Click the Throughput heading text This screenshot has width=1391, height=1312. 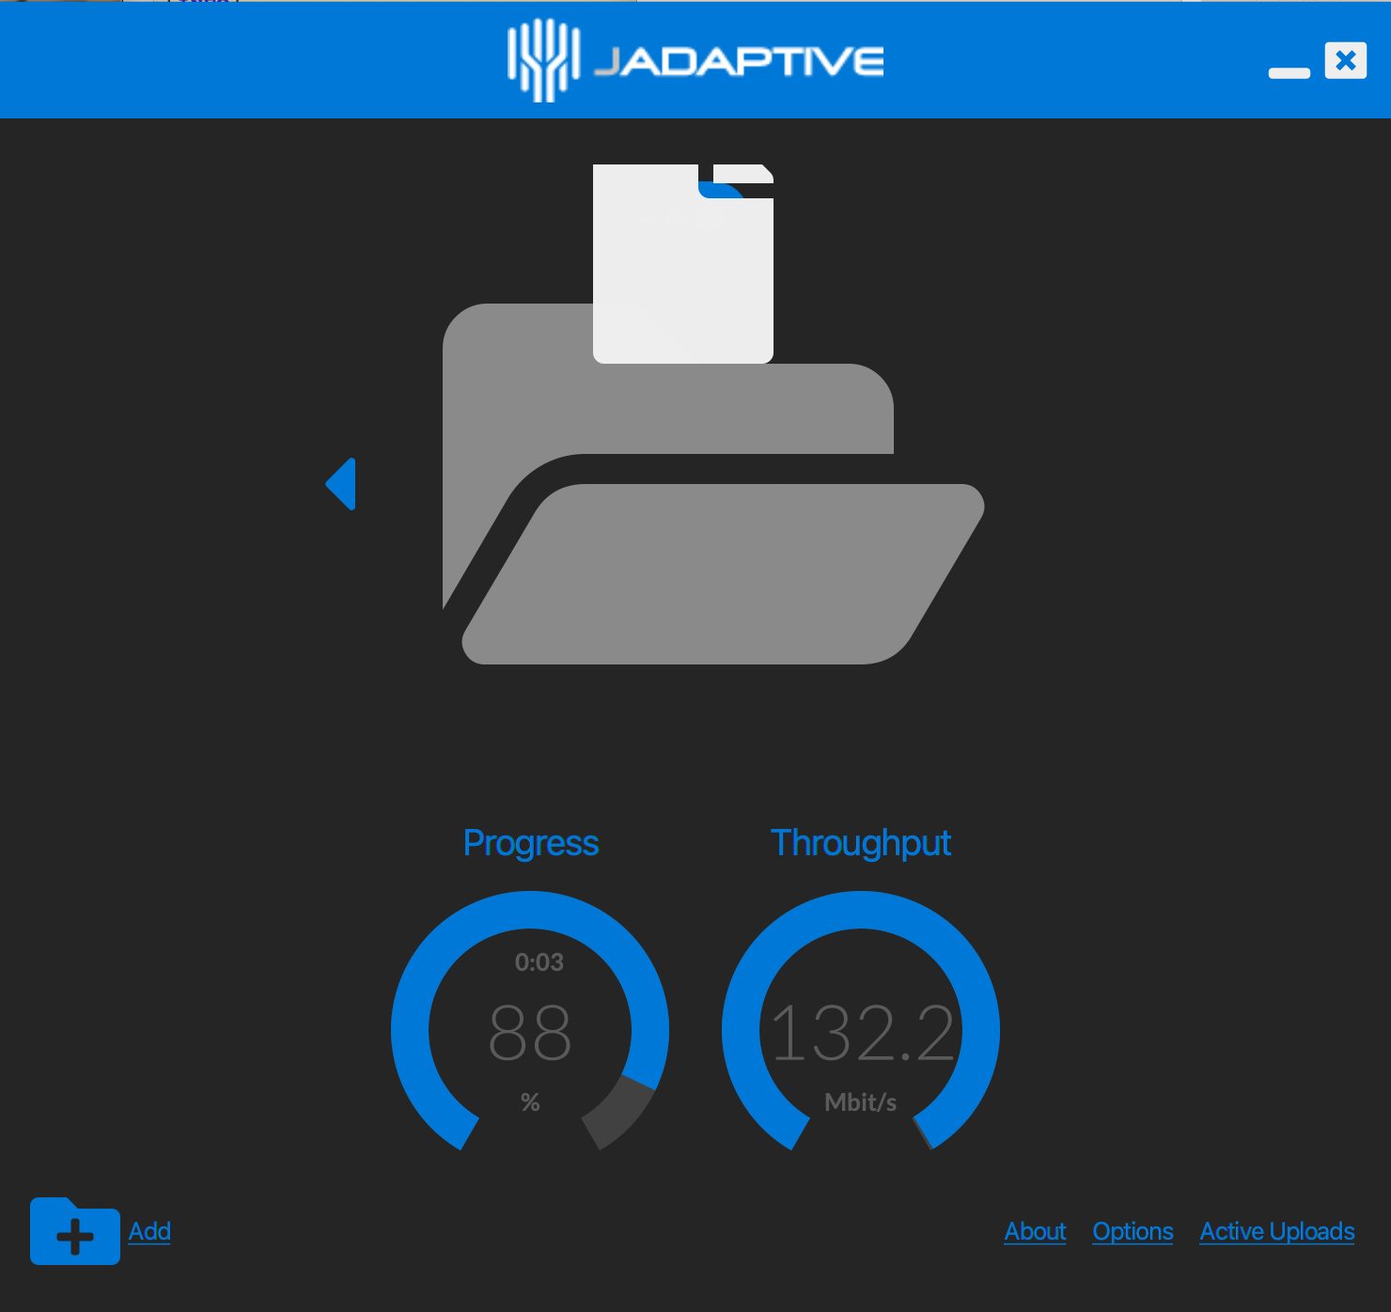click(x=861, y=844)
